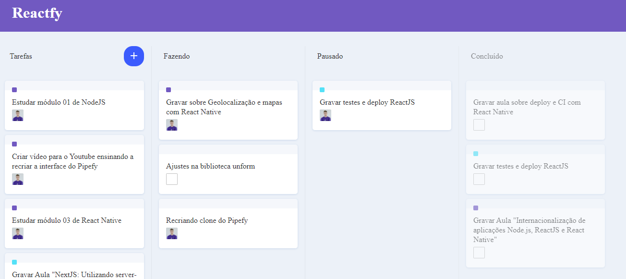Click the Tarefas column heading
This screenshot has width=626, height=279.
click(21, 56)
